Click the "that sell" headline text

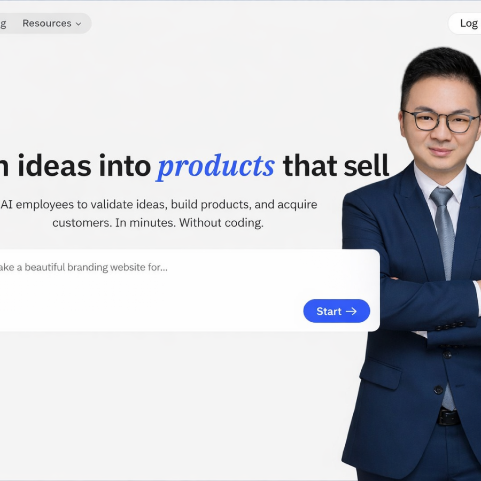pos(336,166)
